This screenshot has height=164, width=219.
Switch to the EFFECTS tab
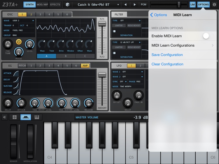point(55,5)
